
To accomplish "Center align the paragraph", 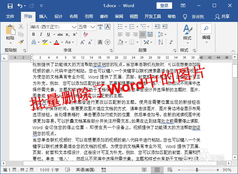I will pos(128,34).
